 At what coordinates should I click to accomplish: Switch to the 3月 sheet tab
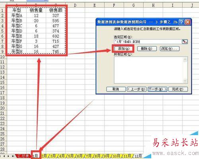[x=53, y=156]
